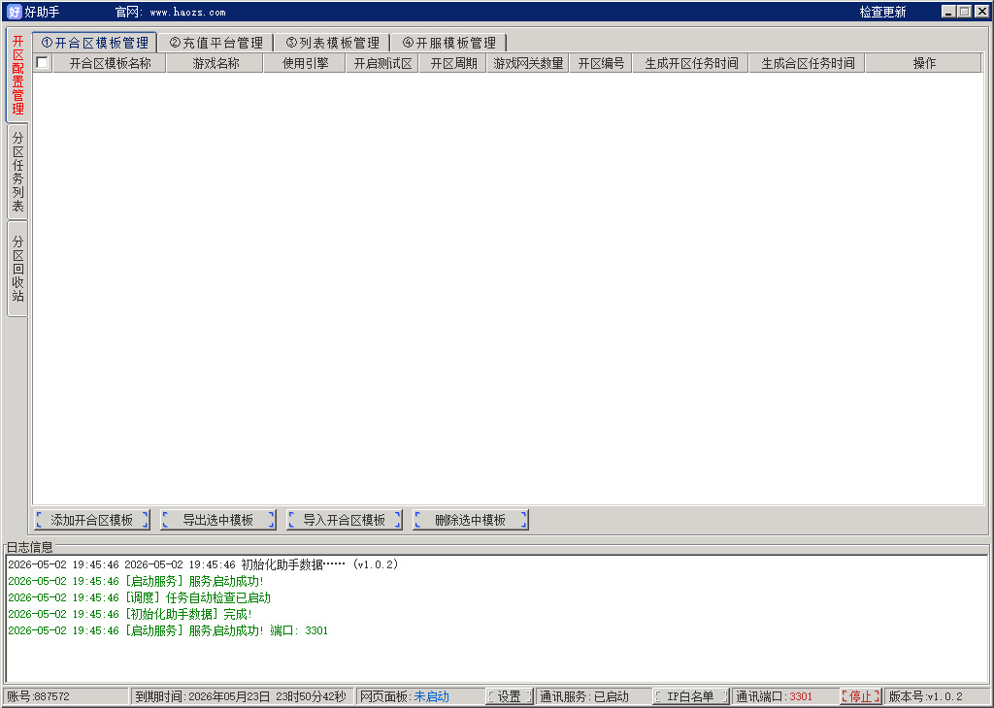
Task: Click the 游戏名称 column header
Action: pos(215,63)
